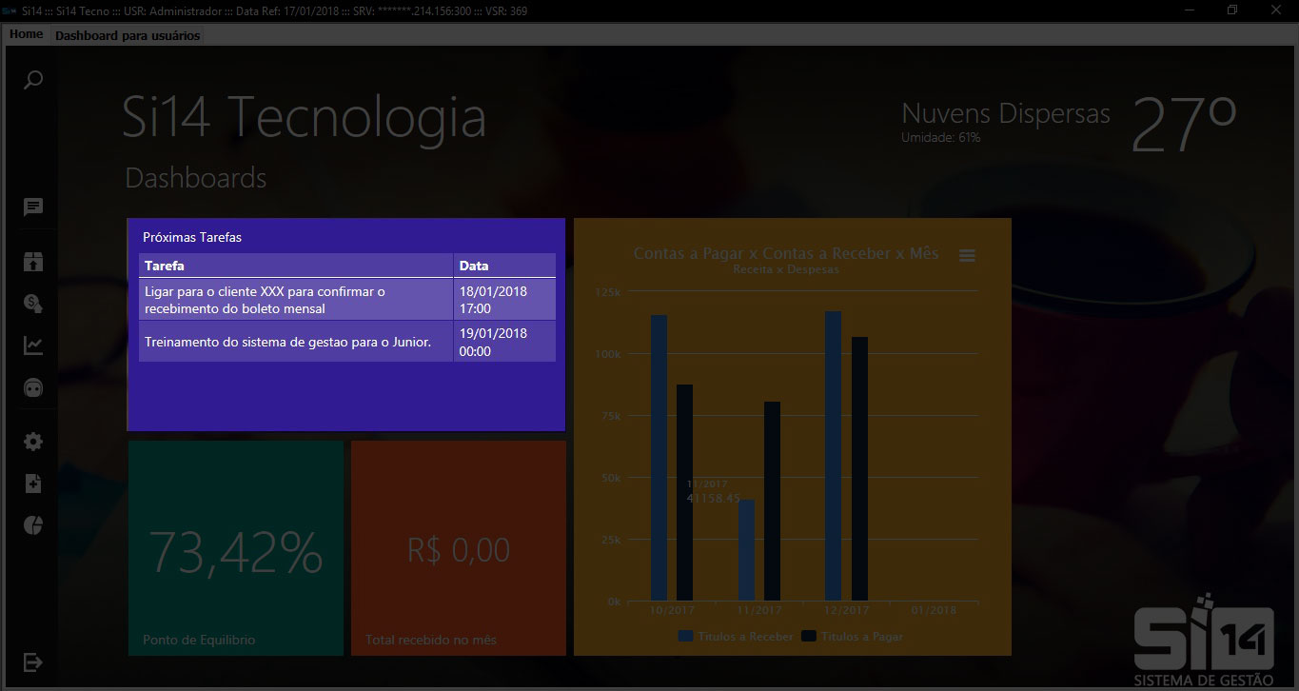Open the pie chart reports icon
The height and width of the screenshot is (691, 1299).
tap(33, 525)
